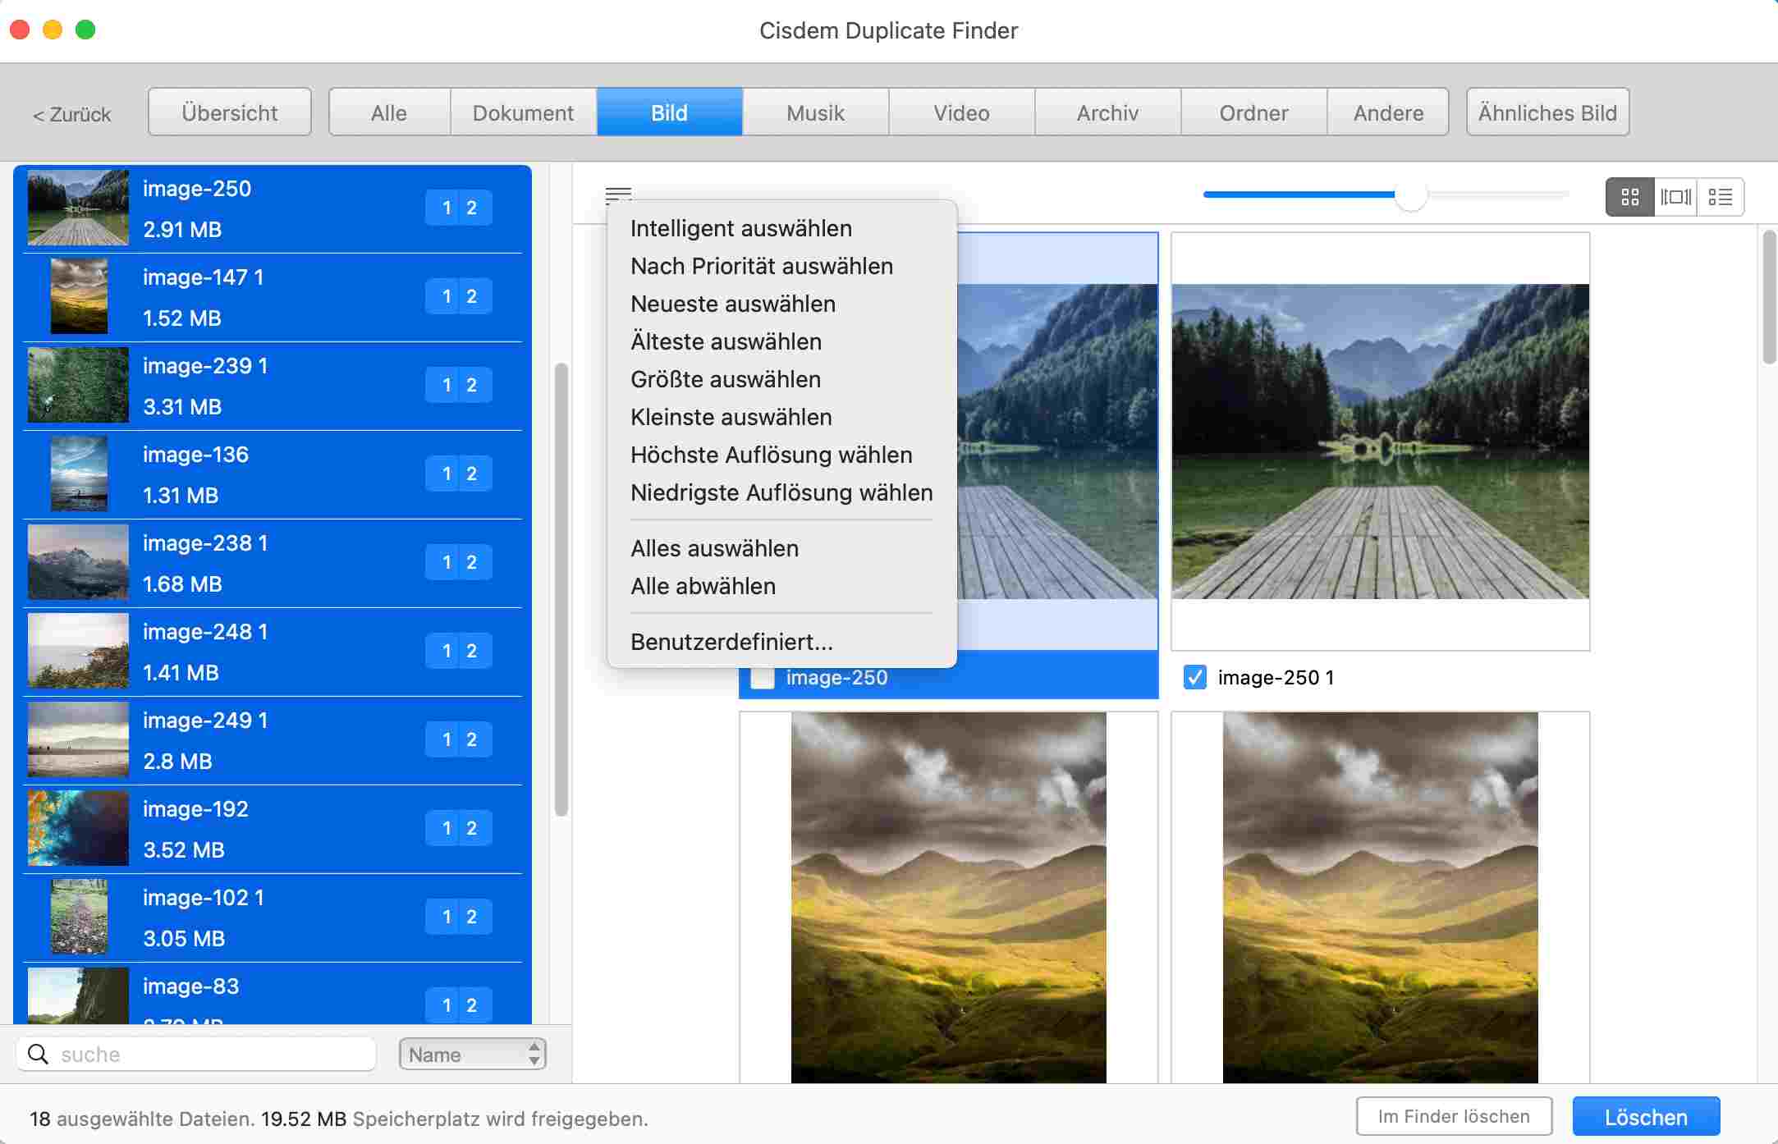This screenshot has width=1778, height=1144.
Task: Uncheck the image-250 1 checkbox
Action: pos(1195,677)
